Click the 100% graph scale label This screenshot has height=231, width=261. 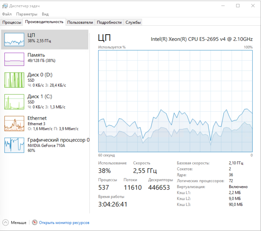[x=248, y=47]
